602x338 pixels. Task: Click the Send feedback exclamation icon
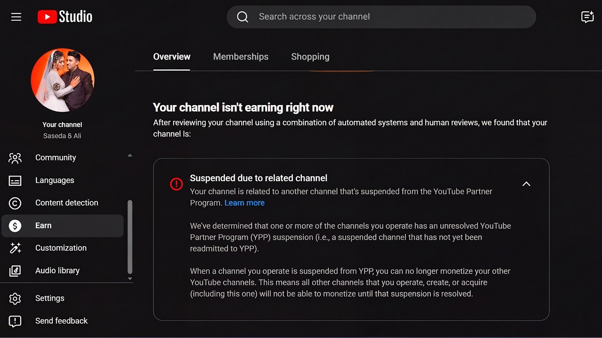[x=15, y=321]
